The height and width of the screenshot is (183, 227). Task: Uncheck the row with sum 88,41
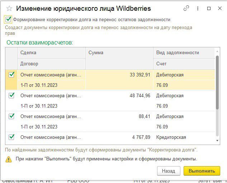point(11,116)
